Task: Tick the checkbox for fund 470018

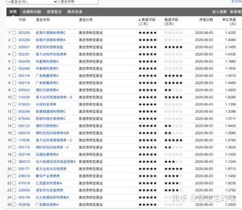Action: (14, 183)
